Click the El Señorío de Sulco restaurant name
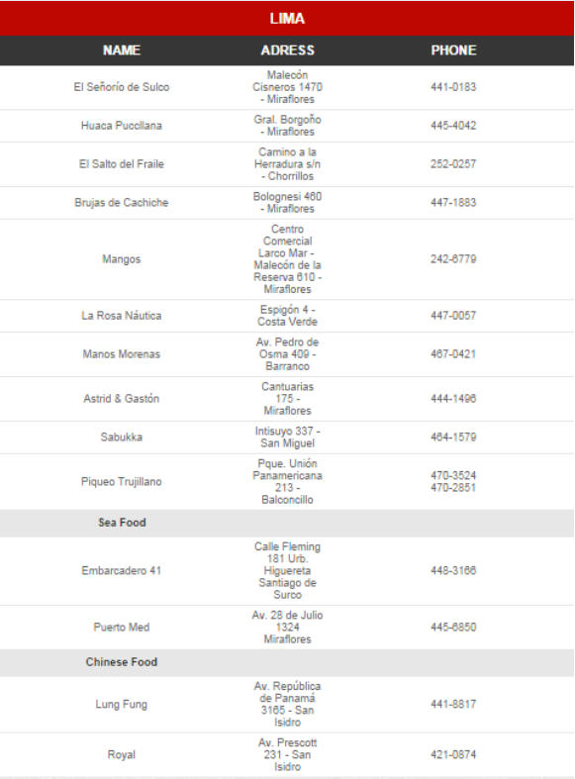 pos(122,87)
